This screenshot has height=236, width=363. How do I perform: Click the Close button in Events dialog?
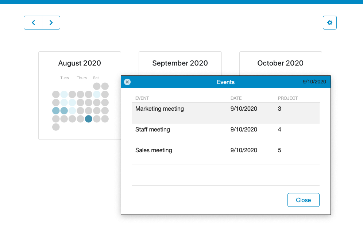[x=303, y=200]
